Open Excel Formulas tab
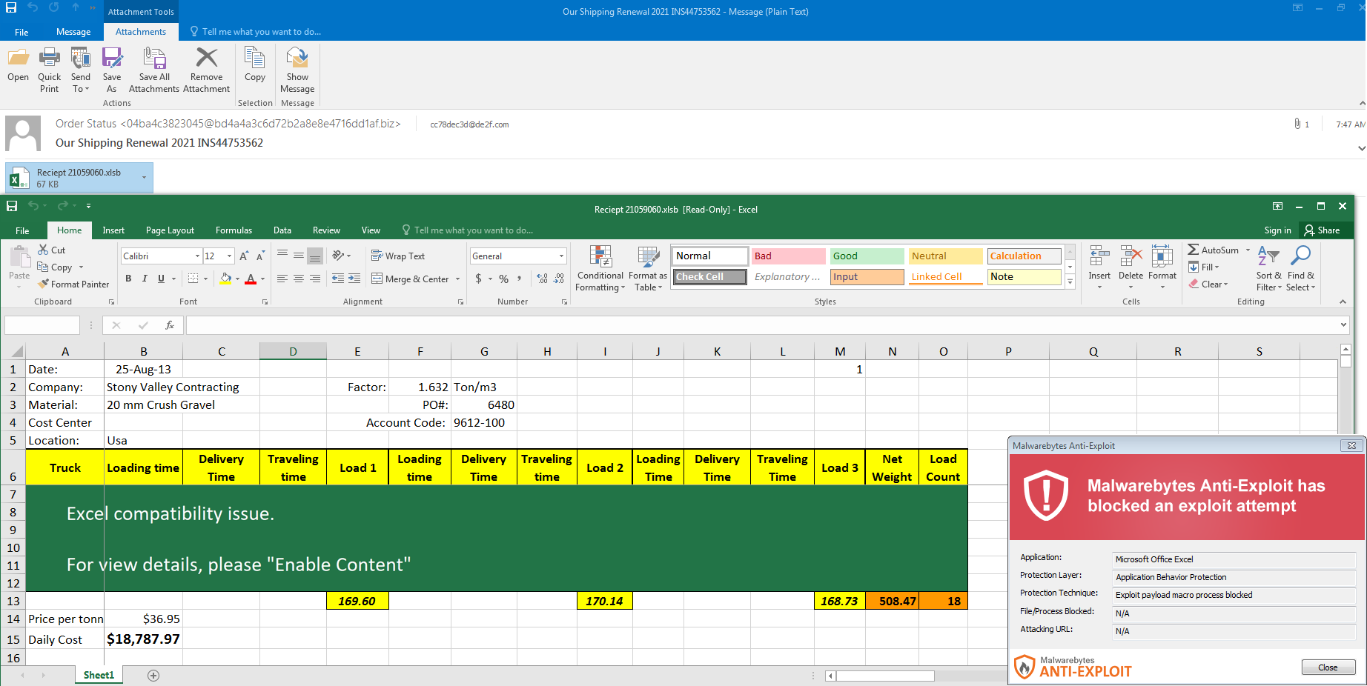This screenshot has height=686, width=1367. (x=234, y=230)
